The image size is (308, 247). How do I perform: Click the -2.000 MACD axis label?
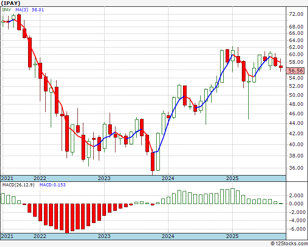click(296, 212)
